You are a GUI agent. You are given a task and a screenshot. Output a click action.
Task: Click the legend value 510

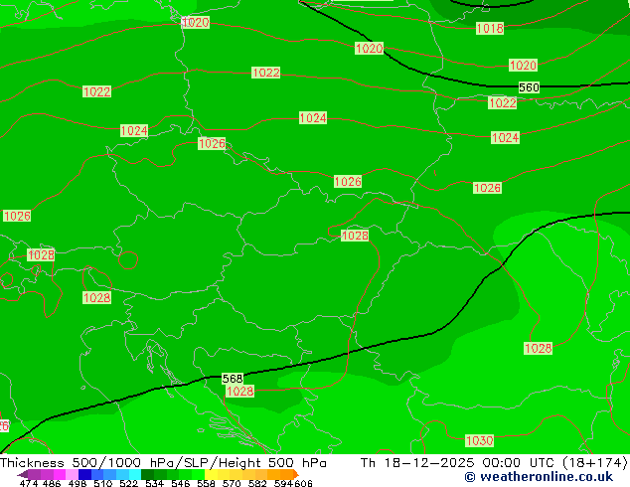point(103,483)
